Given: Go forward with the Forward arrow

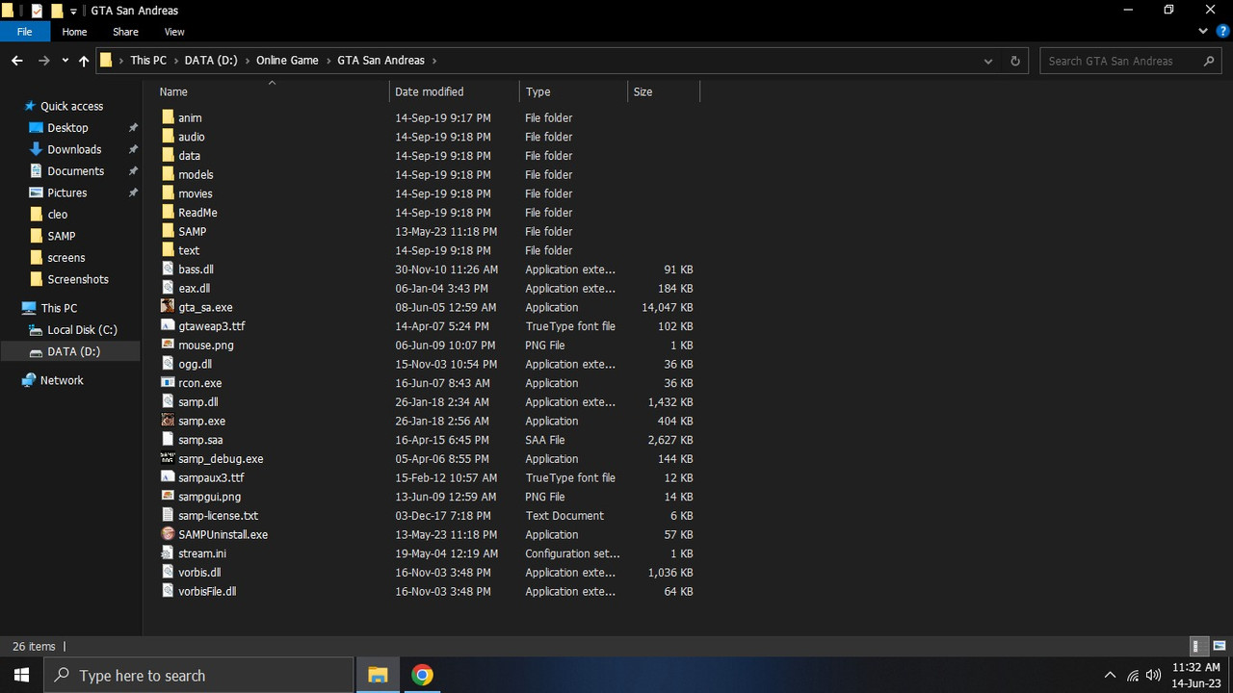Looking at the screenshot, I should 44,61.
